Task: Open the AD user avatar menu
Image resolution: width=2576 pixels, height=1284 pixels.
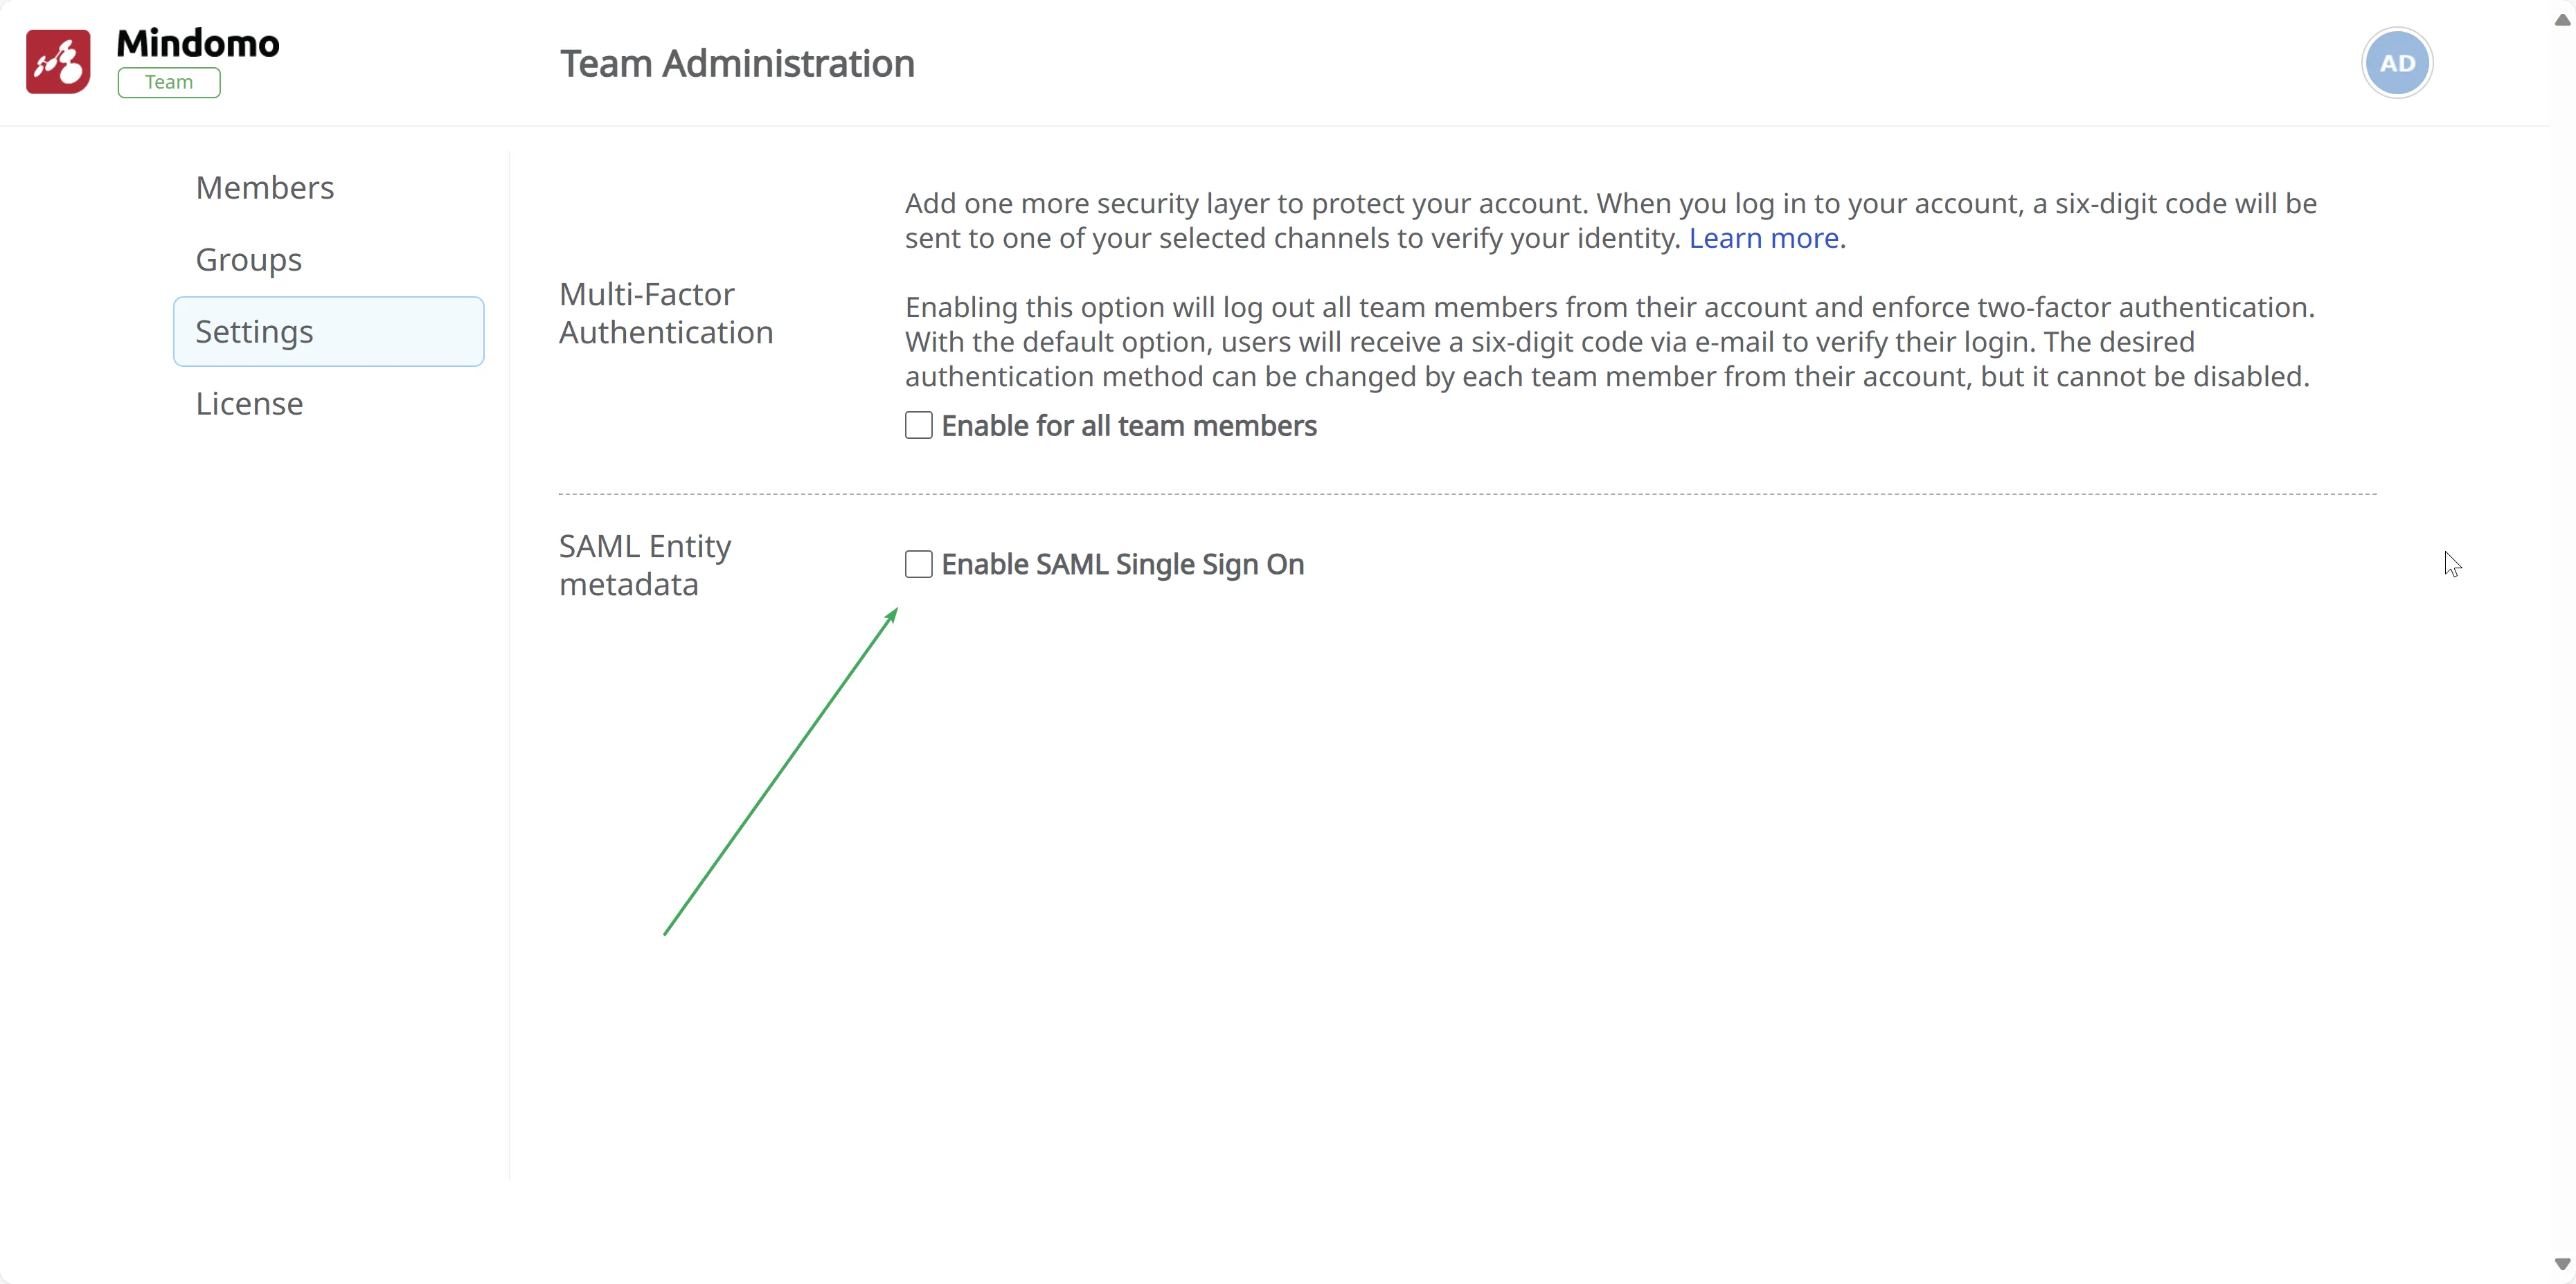Action: coord(2397,63)
